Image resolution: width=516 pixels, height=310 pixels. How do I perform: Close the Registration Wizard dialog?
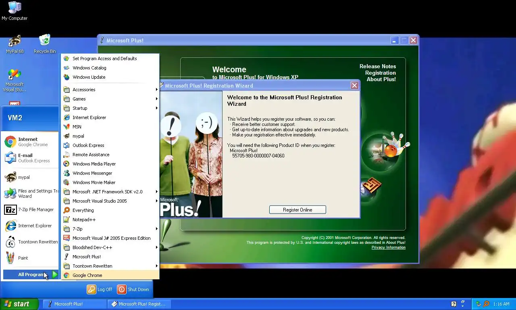coord(354,86)
